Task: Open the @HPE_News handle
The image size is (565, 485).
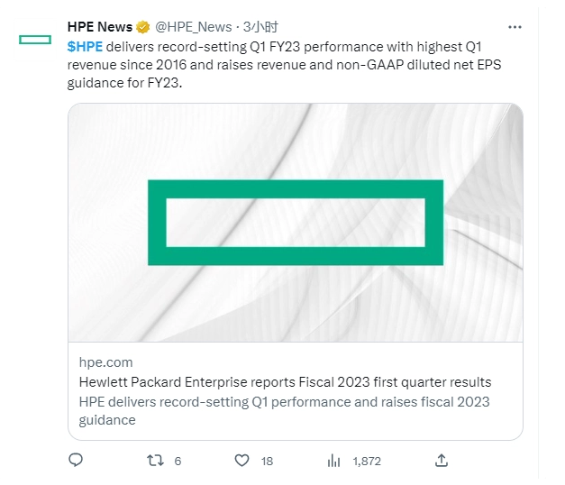Action: [195, 27]
